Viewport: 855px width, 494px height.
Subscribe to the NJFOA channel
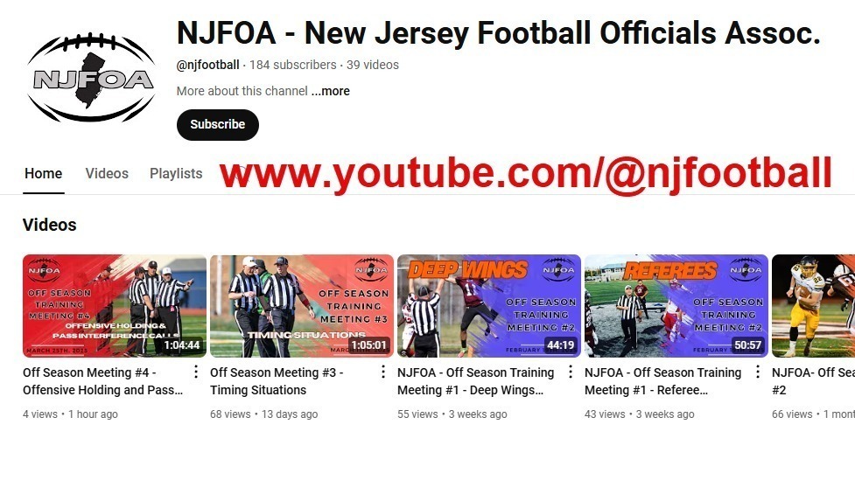[218, 125]
